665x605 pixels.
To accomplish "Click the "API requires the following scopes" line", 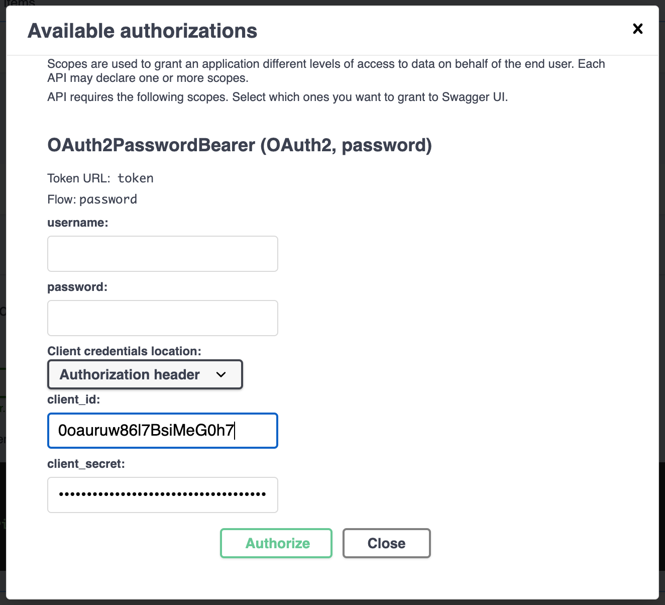I will point(277,97).
